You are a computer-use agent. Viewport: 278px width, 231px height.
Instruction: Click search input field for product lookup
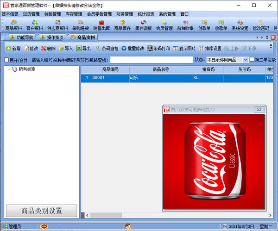(x=151, y=60)
